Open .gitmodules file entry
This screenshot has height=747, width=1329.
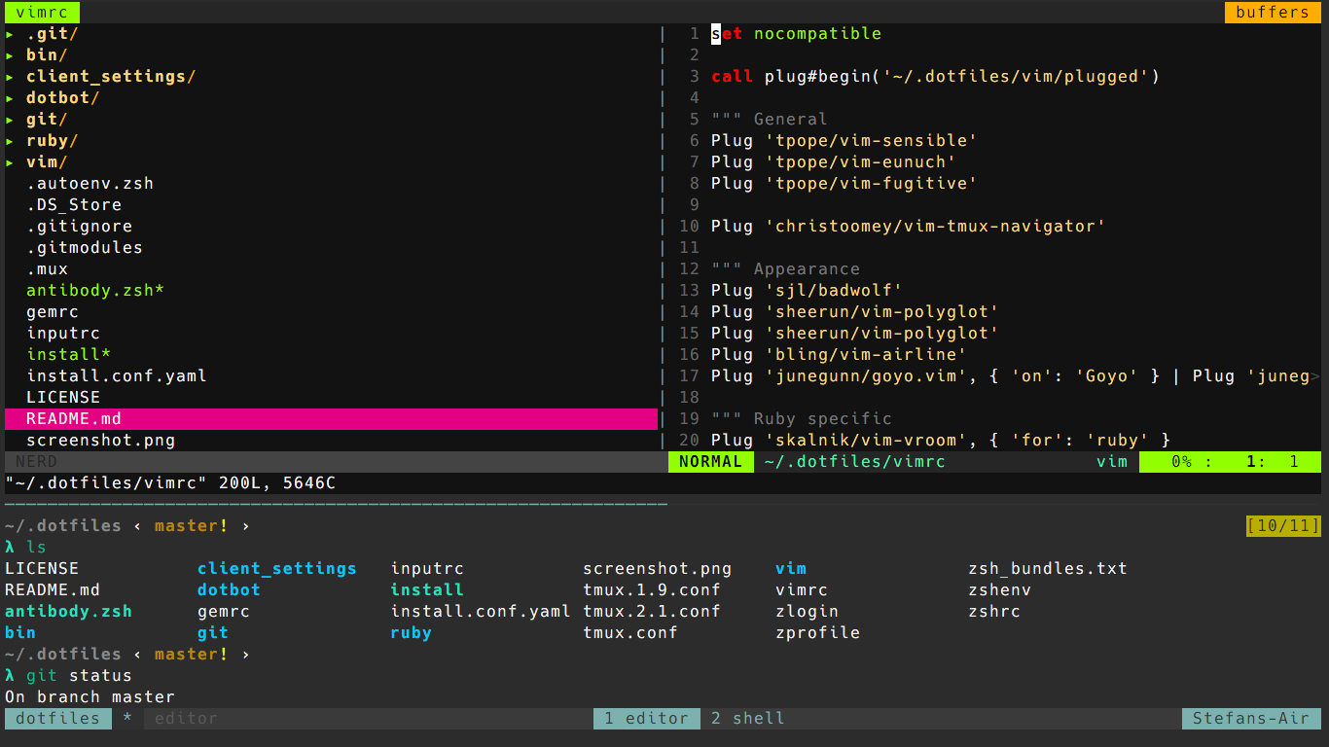pos(85,248)
